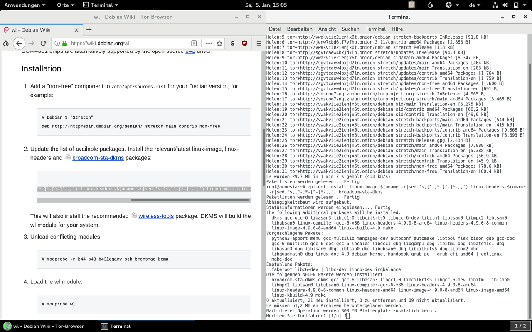Open the Datei menu in Terminal

click(275, 29)
